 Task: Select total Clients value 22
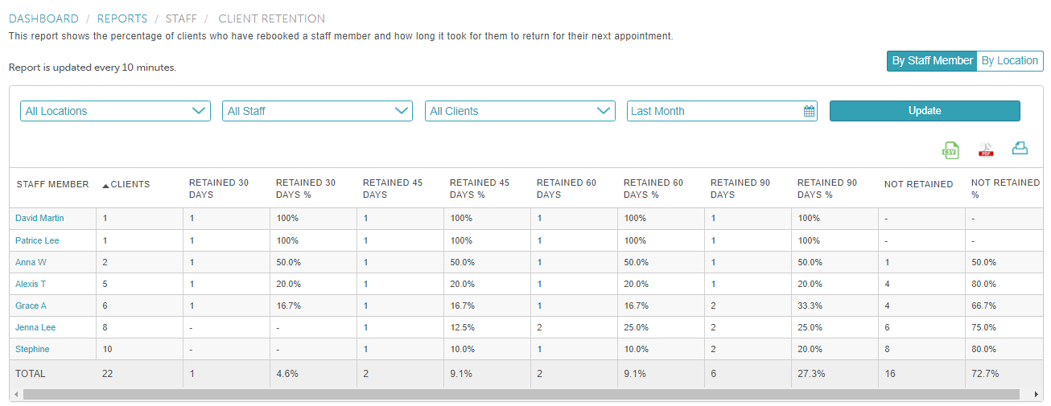point(108,374)
